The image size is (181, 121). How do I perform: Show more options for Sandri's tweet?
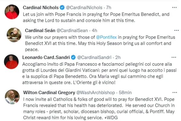point(173,57)
